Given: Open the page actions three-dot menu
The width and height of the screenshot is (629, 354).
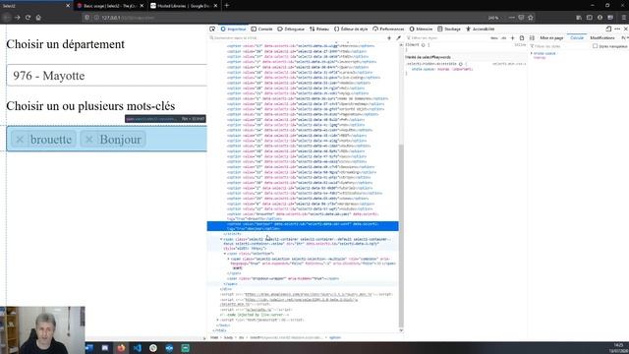Looking at the screenshot, I should click(x=511, y=18).
